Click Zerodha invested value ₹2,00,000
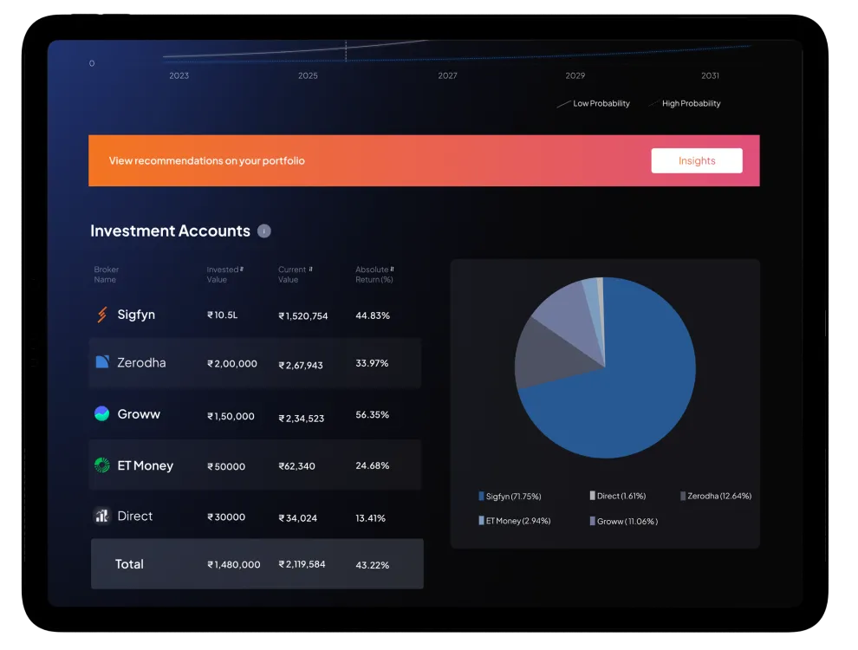This screenshot has width=858, height=650. tap(232, 364)
